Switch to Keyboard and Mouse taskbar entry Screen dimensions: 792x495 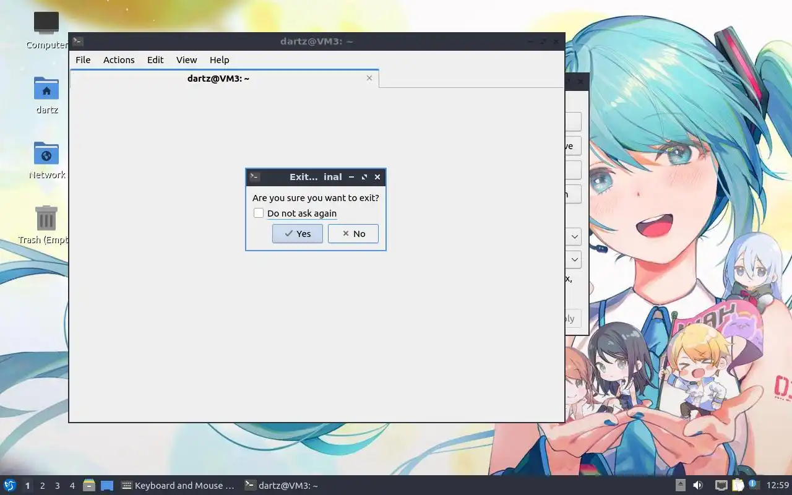(178, 486)
